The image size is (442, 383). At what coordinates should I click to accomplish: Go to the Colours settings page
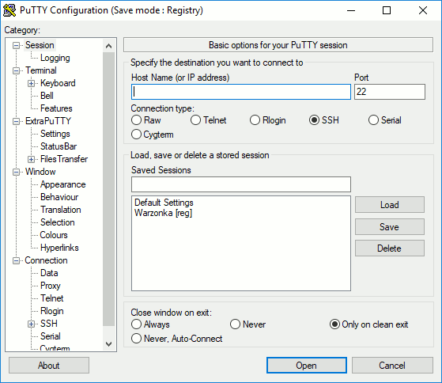click(x=54, y=235)
